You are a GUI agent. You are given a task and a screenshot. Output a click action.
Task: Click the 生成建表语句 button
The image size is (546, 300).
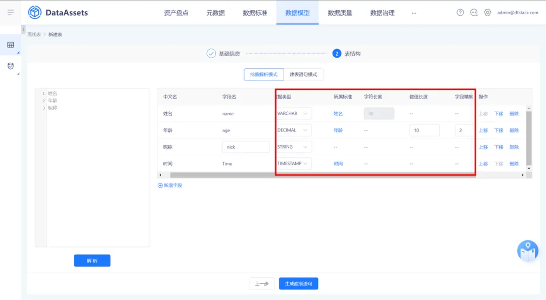pos(298,284)
